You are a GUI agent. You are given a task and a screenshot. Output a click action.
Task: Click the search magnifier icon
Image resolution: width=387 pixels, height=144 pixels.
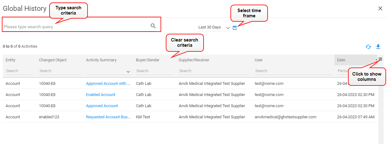153,26
